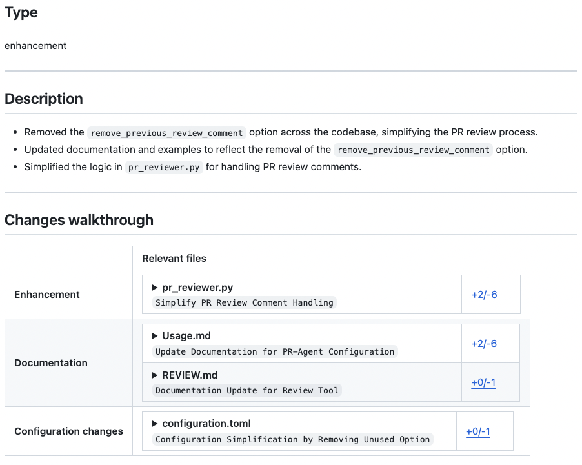The width and height of the screenshot is (582, 465).
Task: Click the 'Changes walkthrough' heading
Action: pos(79,220)
